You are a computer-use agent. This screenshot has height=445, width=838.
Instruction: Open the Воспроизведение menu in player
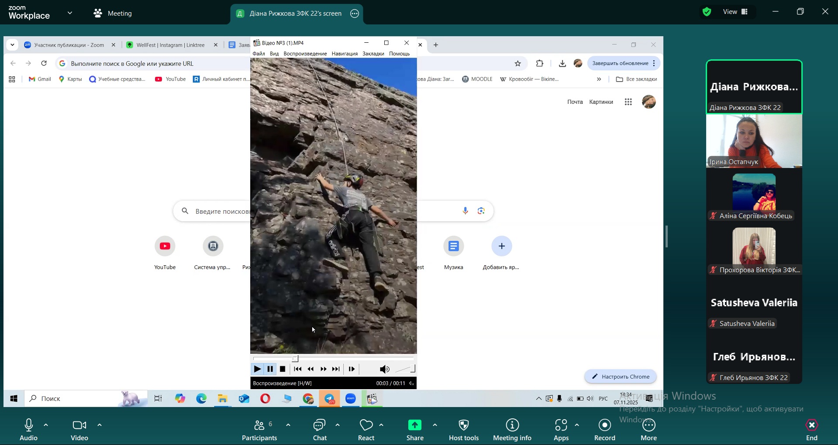pyautogui.click(x=305, y=54)
